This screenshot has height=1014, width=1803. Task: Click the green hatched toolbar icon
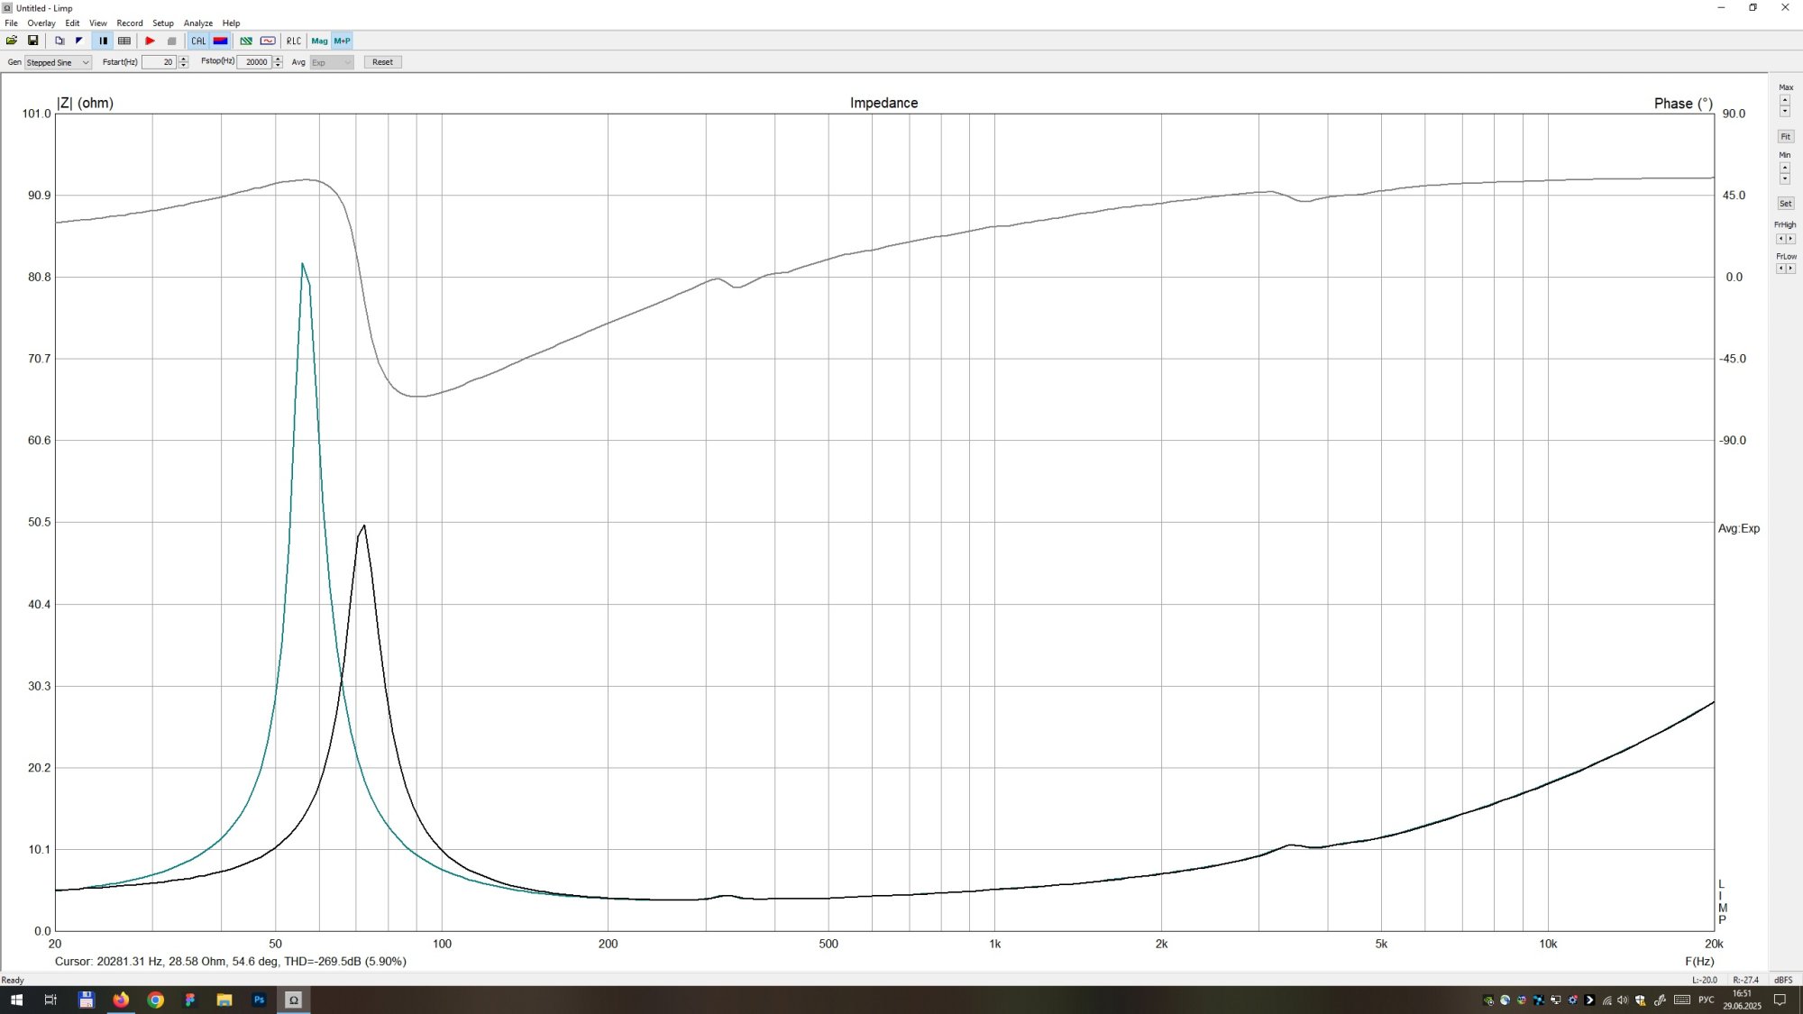click(245, 41)
